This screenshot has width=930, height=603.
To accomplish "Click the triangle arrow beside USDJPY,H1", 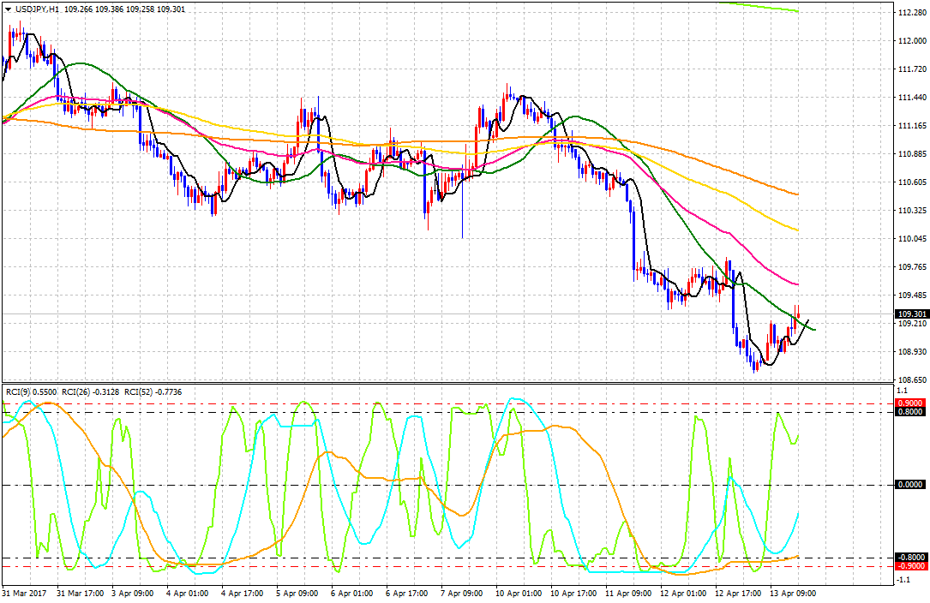I will (8, 9).
